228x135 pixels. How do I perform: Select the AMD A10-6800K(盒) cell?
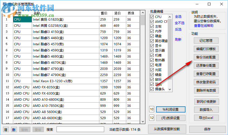point(66,100)
